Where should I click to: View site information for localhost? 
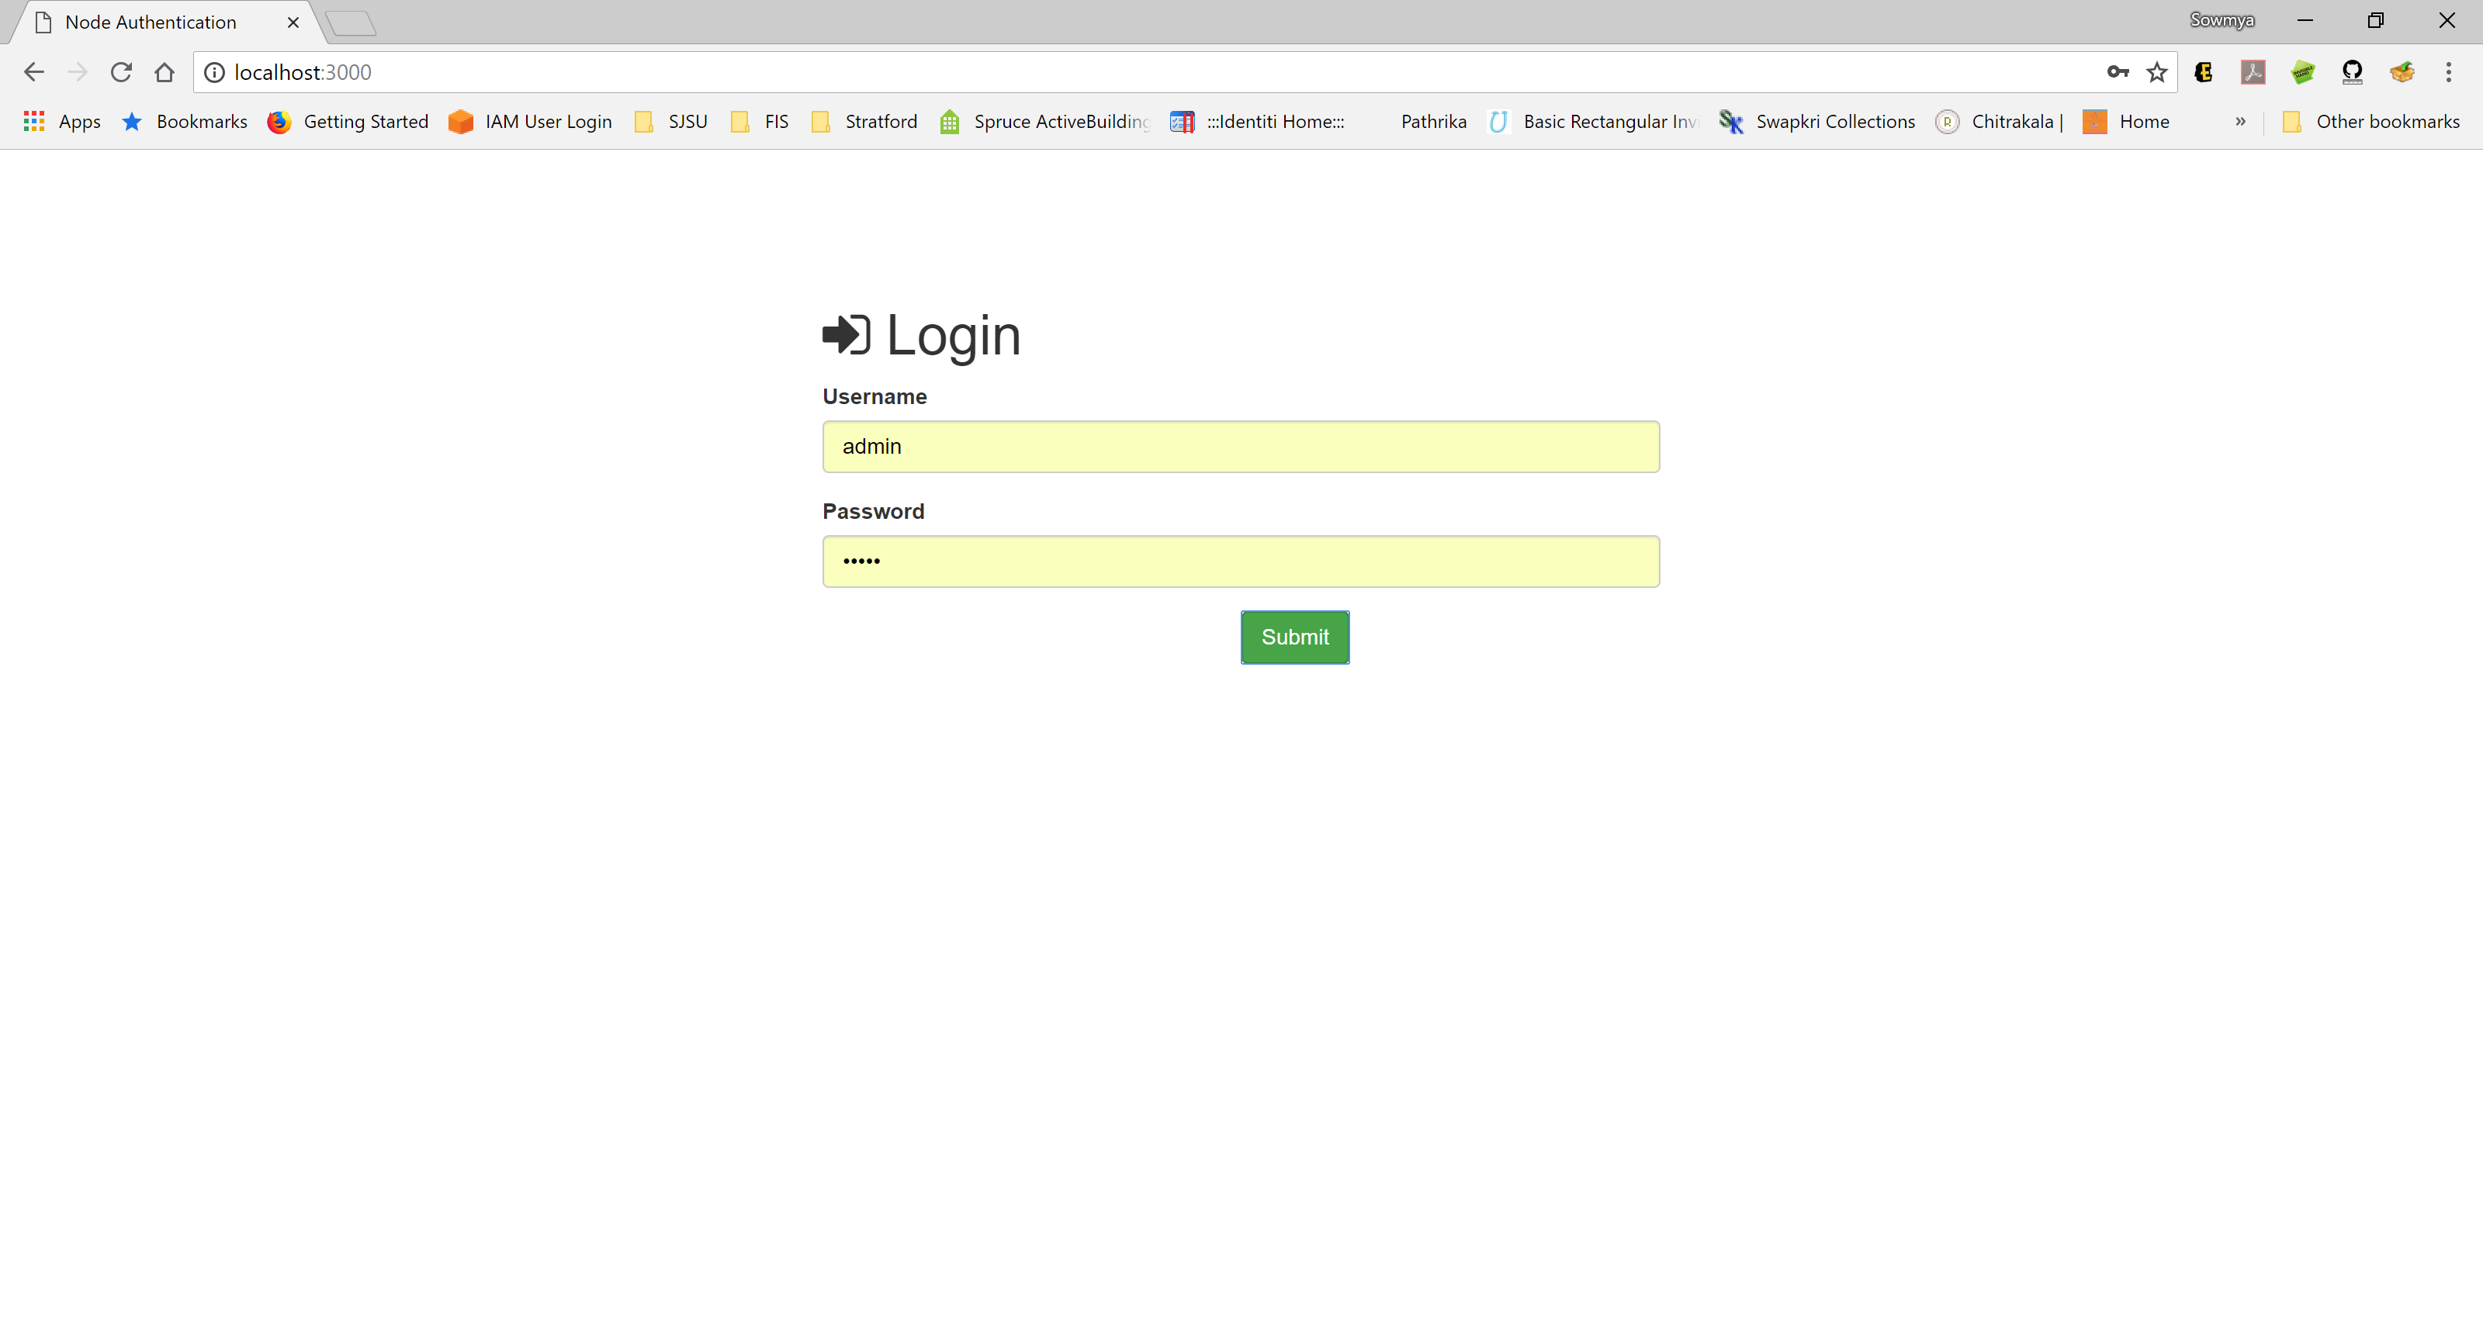[214, 72]
